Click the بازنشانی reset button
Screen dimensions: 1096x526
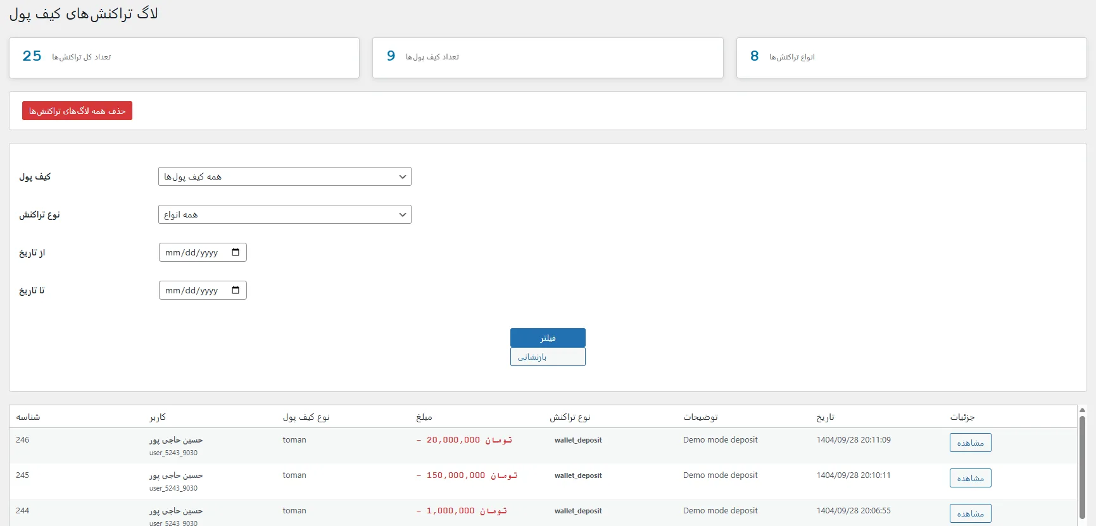(x=548, y=357)
